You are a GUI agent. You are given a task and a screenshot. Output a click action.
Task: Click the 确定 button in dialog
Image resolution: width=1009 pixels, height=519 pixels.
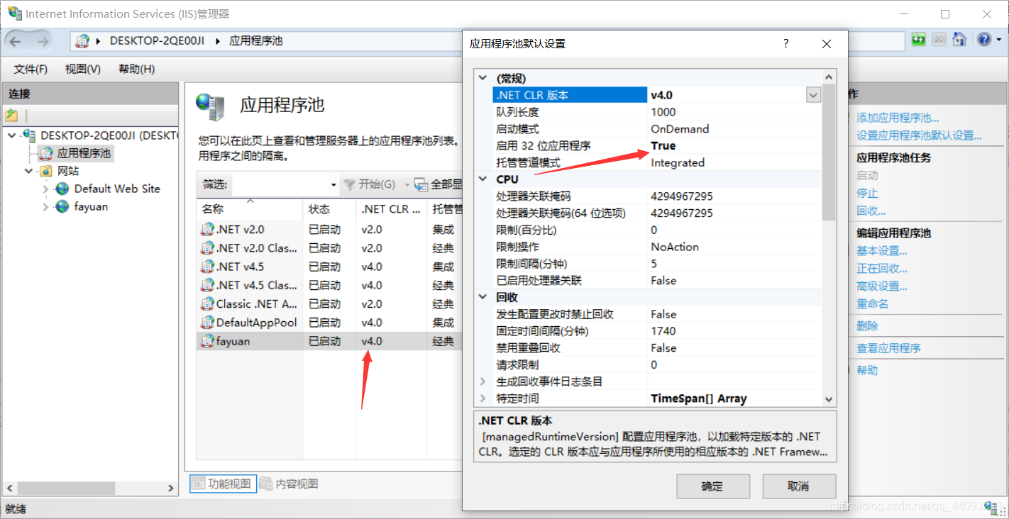point(713,486)
